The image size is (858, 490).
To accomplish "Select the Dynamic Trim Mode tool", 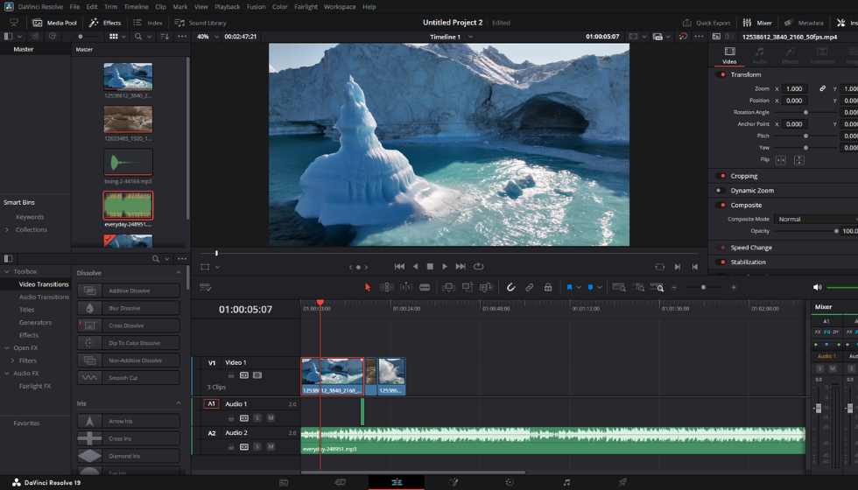I will pyautogui.click(x=406, y=287).
